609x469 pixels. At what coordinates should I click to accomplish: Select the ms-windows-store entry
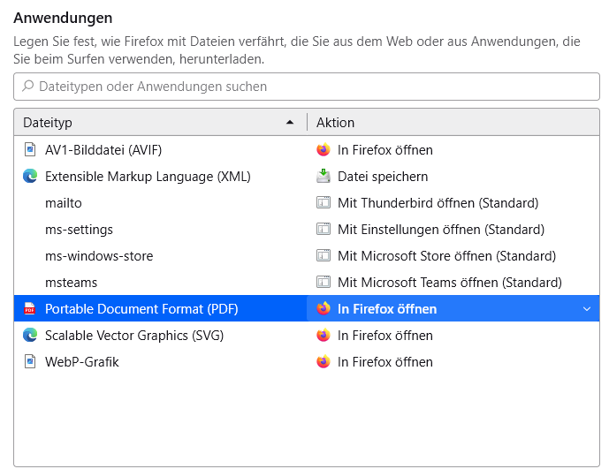99,256
